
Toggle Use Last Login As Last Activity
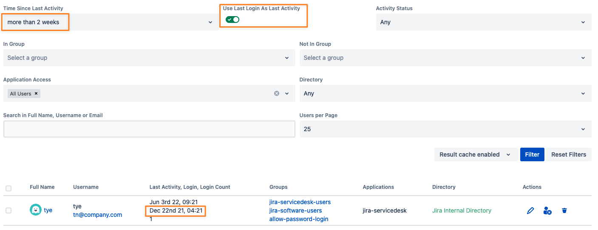[x=232, y=20]
